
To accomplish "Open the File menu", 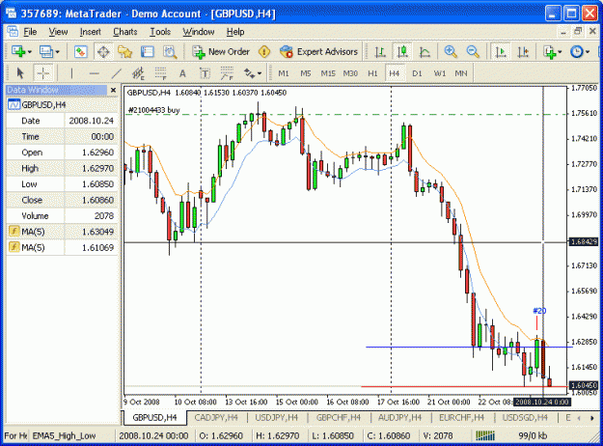I will 30,32.
